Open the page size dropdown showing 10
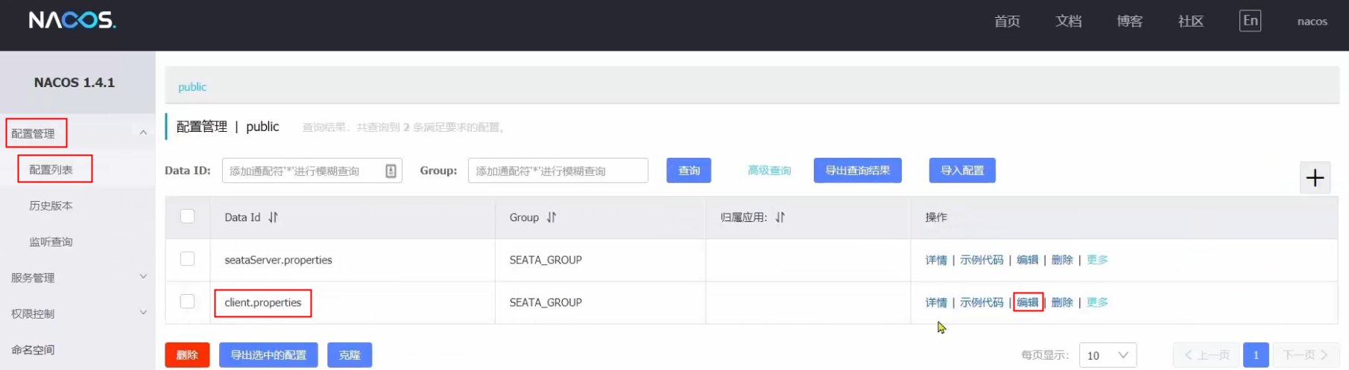This screenshot has width=1349, height=370. (1108, 355)
